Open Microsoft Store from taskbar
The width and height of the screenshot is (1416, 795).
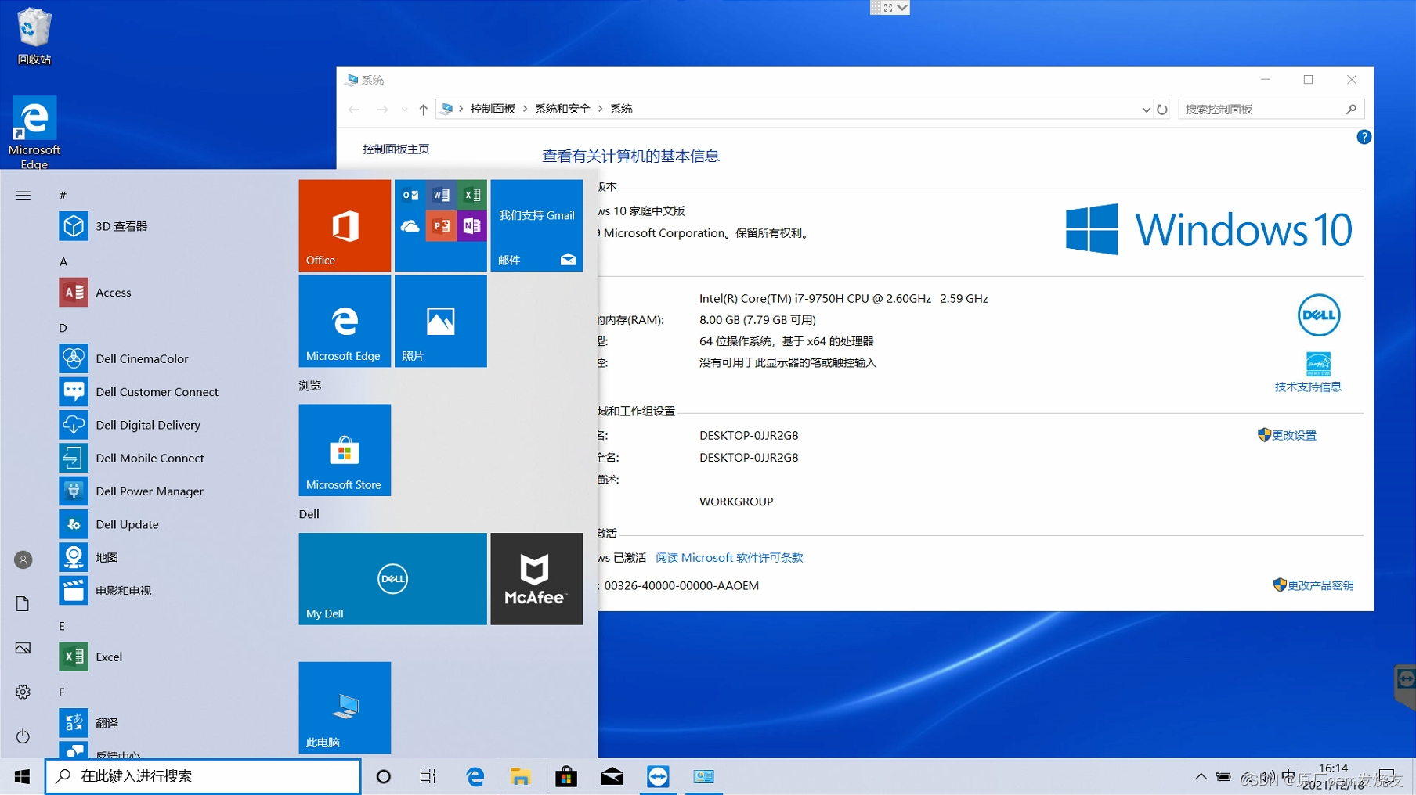pyautogui.click(x=566, y=776)
